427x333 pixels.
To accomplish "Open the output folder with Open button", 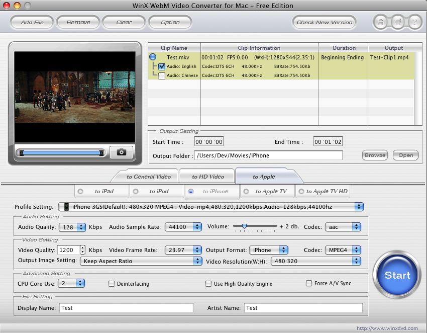I will click(406, 155).
